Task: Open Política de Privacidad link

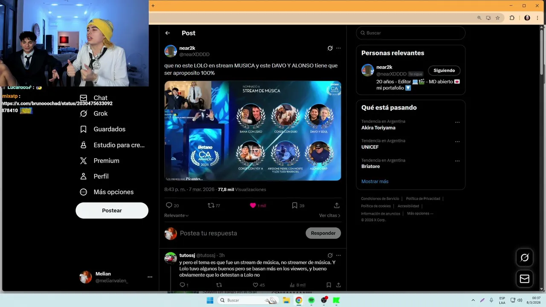Action: point(423,199)
